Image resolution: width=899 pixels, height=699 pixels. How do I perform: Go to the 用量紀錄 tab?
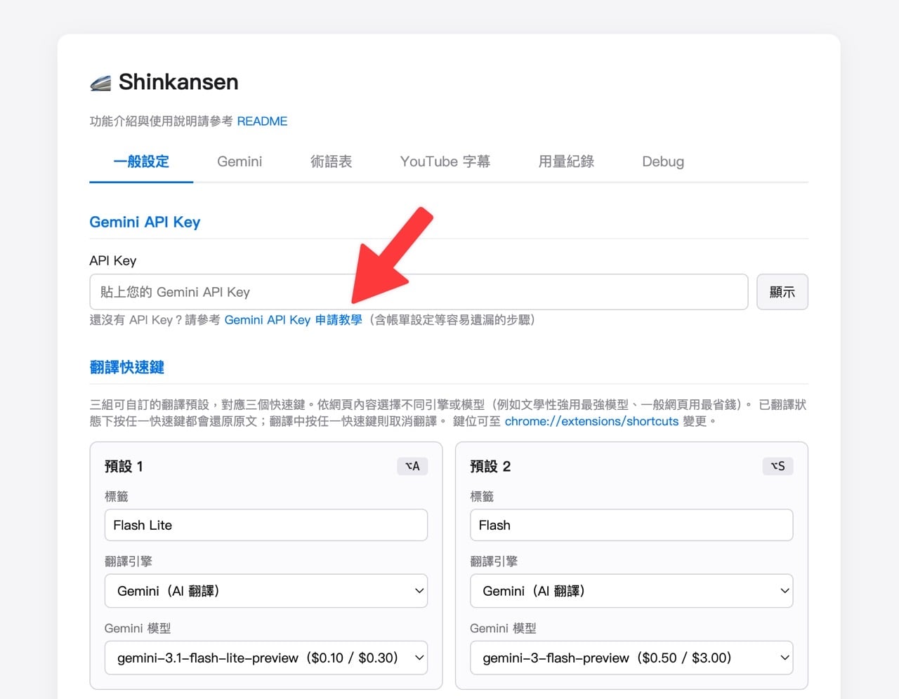point(566,161)
